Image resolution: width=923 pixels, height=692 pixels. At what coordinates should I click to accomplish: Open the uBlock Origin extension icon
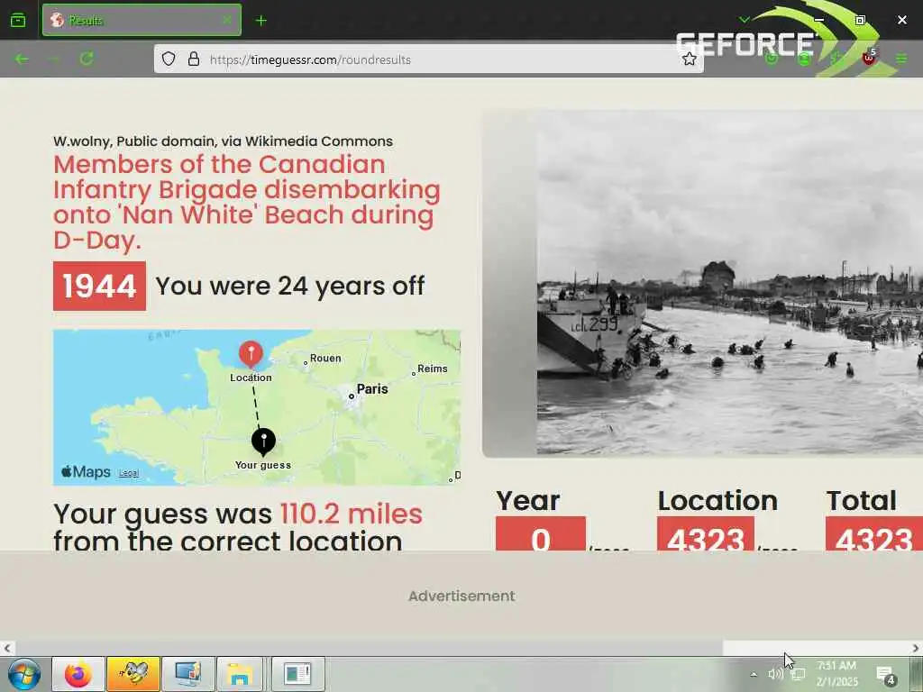click(869, 58)
